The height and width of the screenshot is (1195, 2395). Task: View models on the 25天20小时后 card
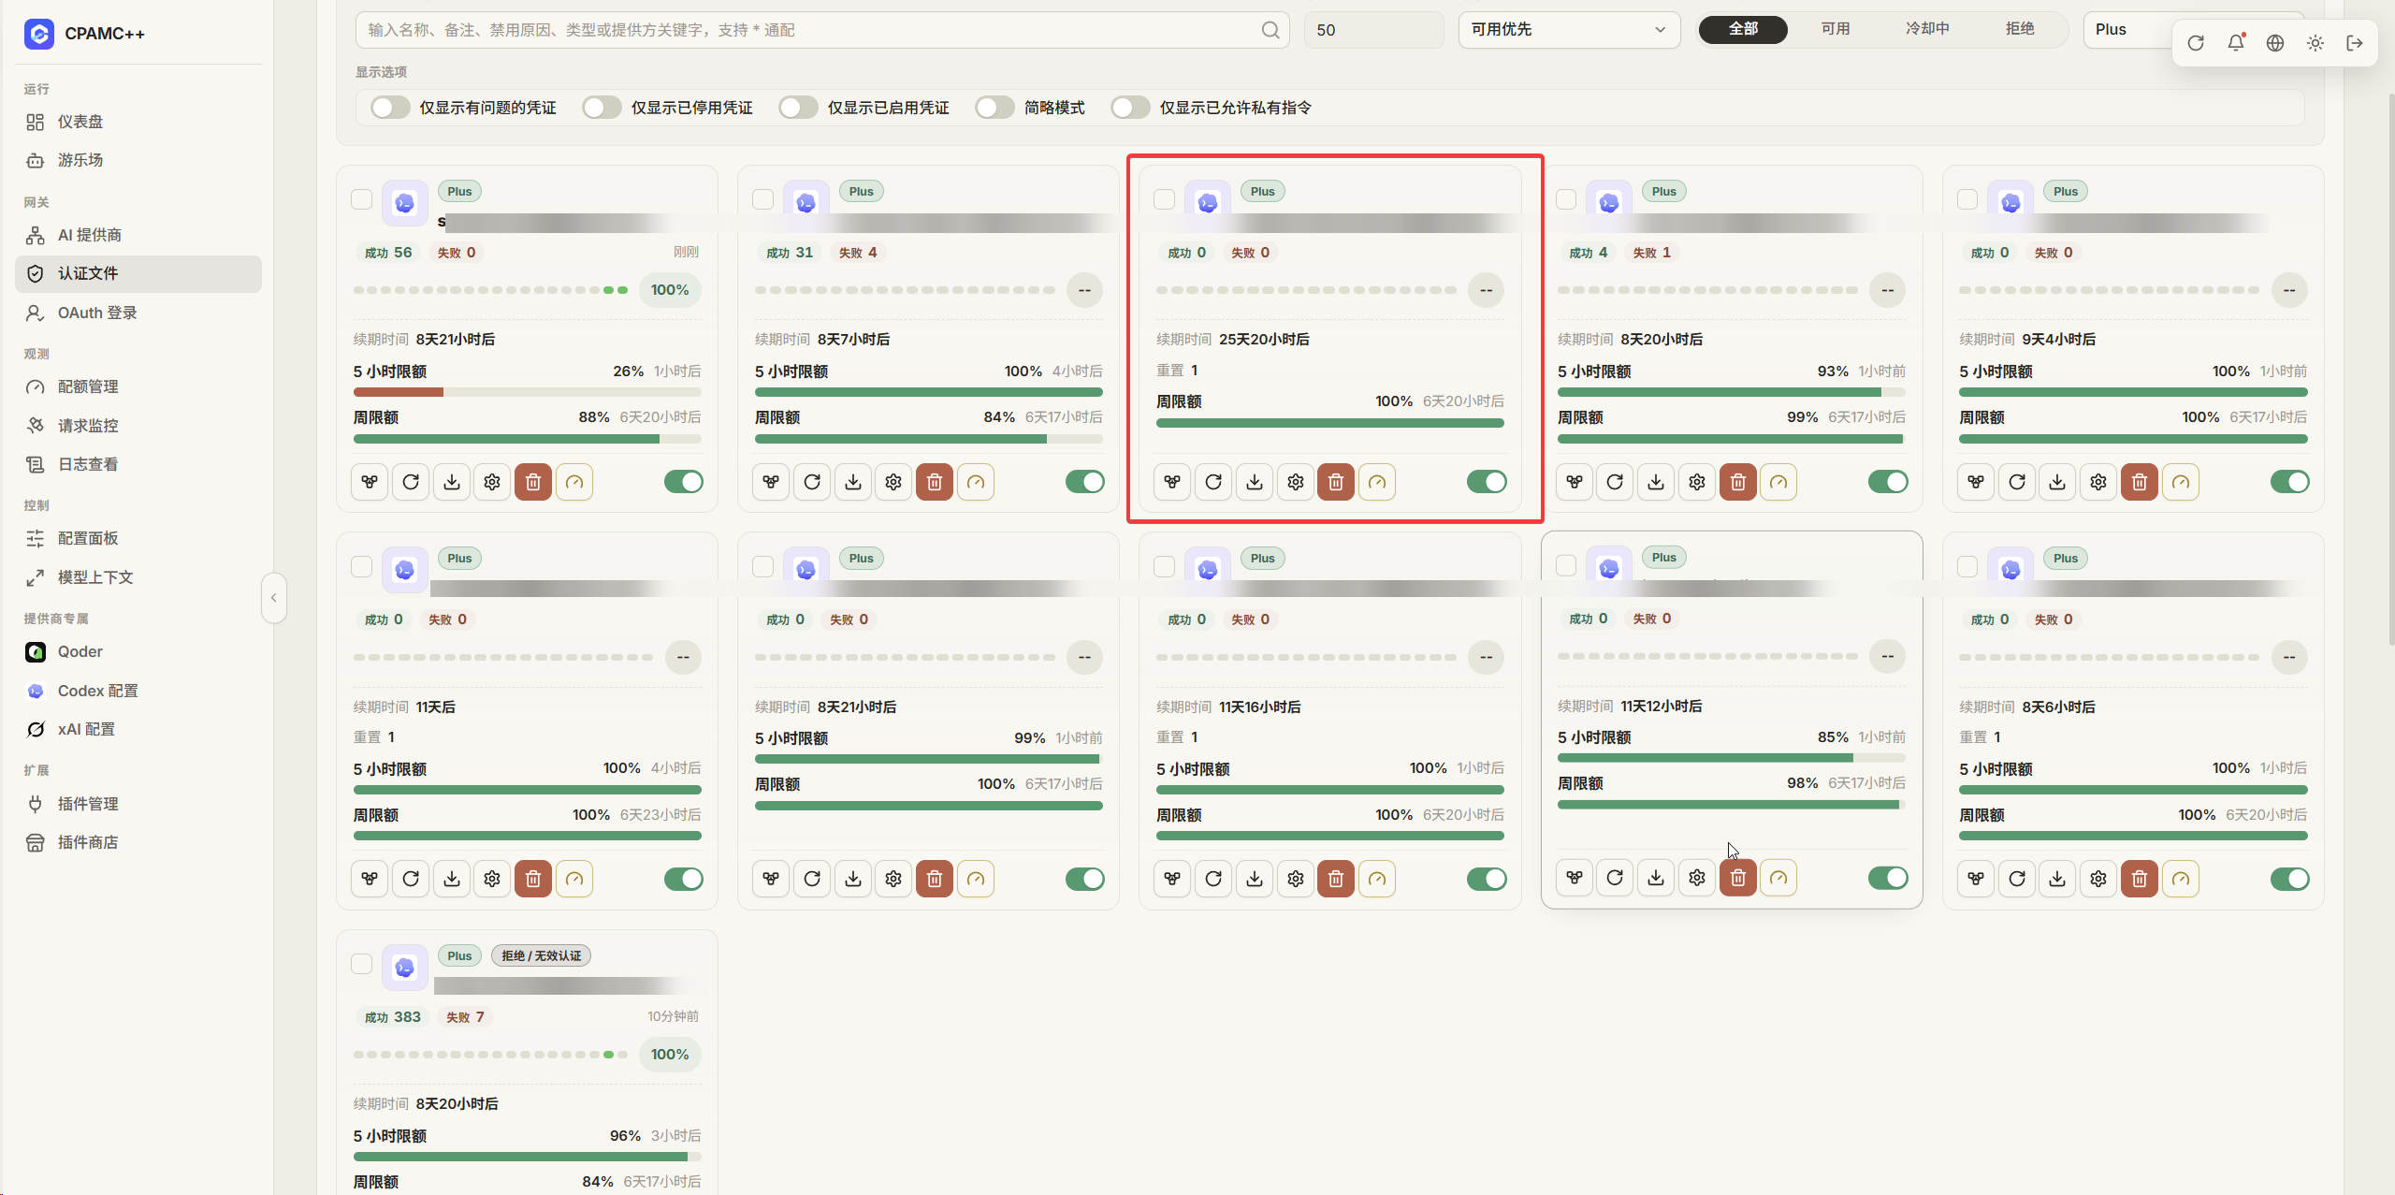click(x=1172, y=482)
